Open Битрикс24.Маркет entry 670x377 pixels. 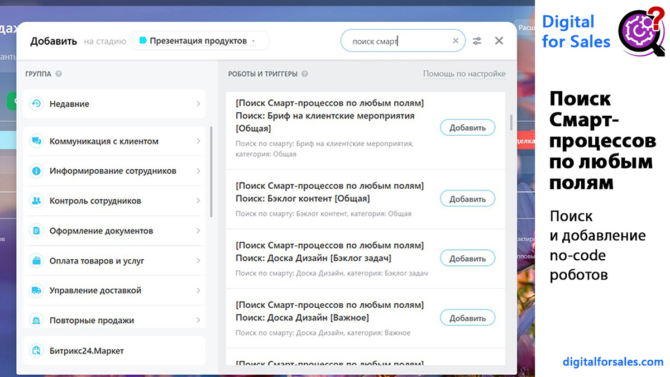[x=114, y=351]
